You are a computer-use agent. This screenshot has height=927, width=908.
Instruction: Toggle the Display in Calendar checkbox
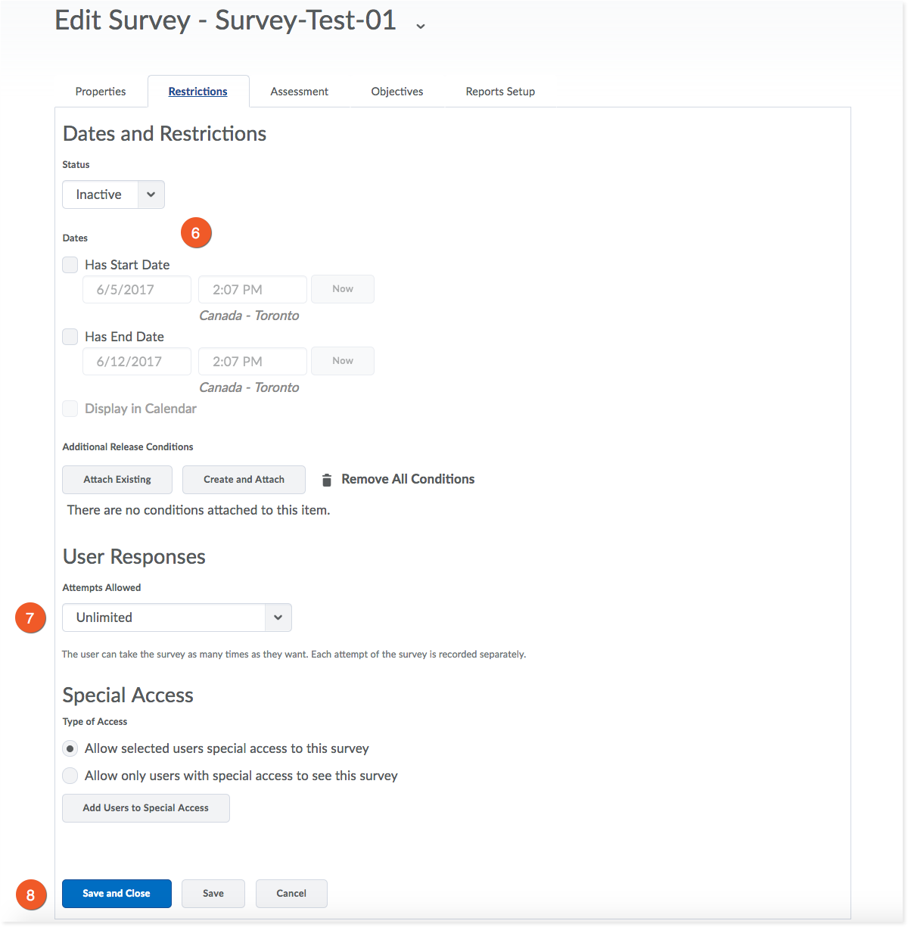pos(70,409)
